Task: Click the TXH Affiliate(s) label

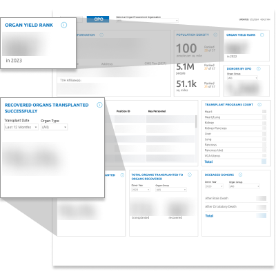Action: pyautogui.click(x=70, y=80)
